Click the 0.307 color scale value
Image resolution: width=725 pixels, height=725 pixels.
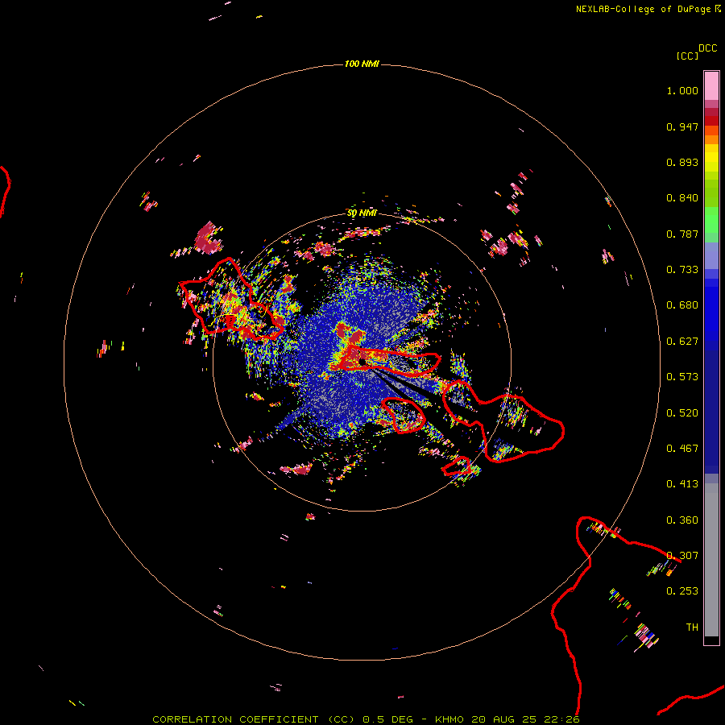682,556
